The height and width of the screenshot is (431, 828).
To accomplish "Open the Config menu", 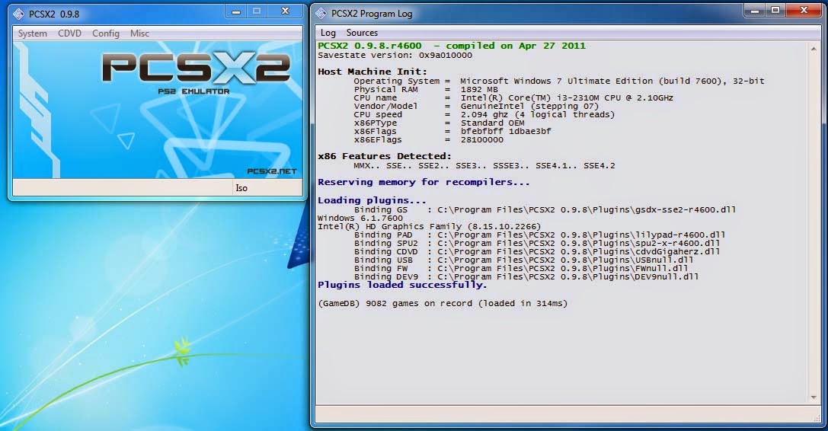I will pyautogui.click(x=106, y=34).
